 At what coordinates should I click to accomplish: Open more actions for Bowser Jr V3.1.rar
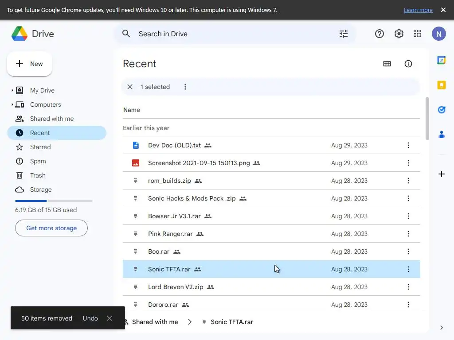click(408, 216)
